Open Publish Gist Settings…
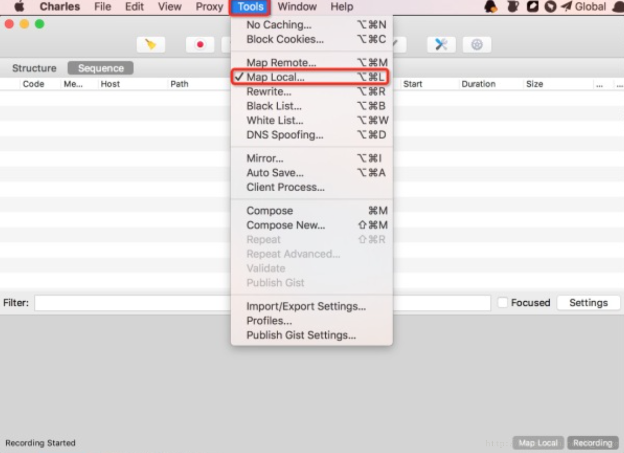The width and height of the screenshot is (624, 453). coord(312,335)
